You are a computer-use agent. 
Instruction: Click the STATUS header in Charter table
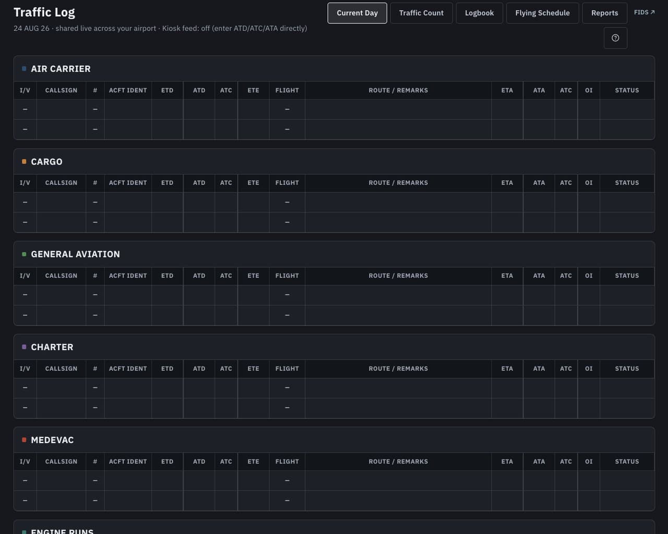(627, 369)
